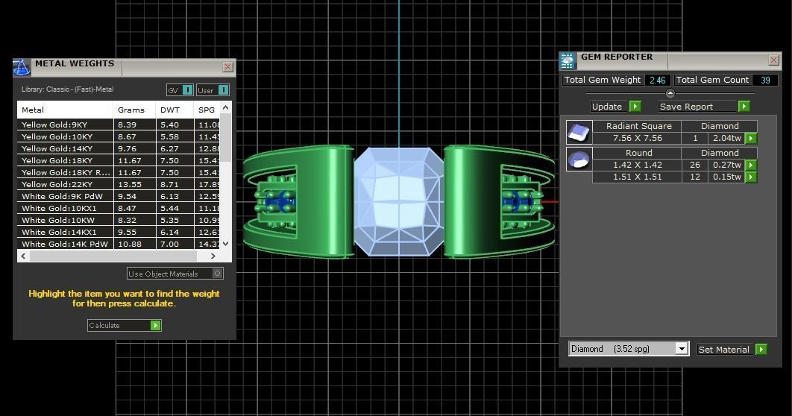Click the Use Object Materials button label
This screenshot has width=792, height=416.
coord(163,274)
